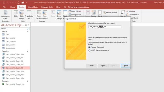
Task: Open the External Data tab
Action: pyautogui.click(x=33, y=7)
